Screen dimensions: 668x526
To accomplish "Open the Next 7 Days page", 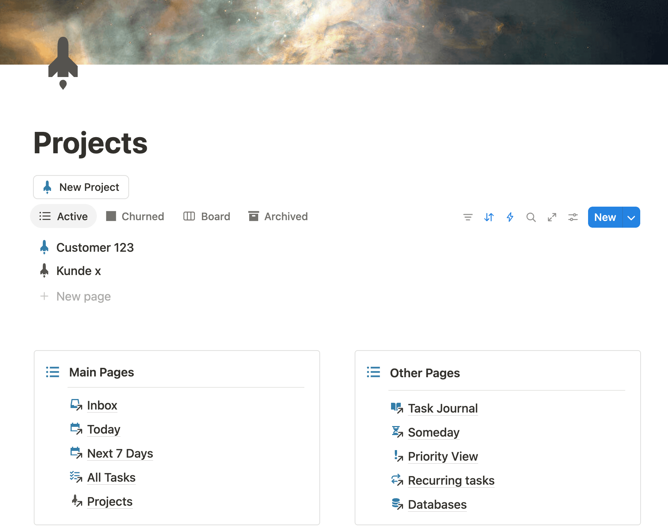I will pos(120,453).
